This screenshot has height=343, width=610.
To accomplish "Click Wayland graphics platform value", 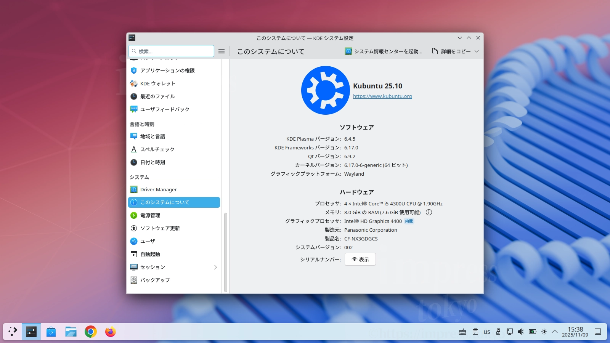I will 354,174.
